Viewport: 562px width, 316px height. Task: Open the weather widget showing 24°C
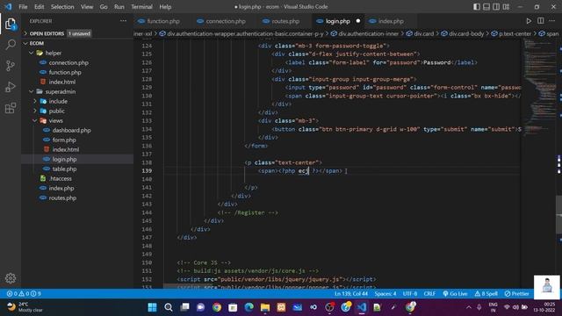(x=25, y=307)
